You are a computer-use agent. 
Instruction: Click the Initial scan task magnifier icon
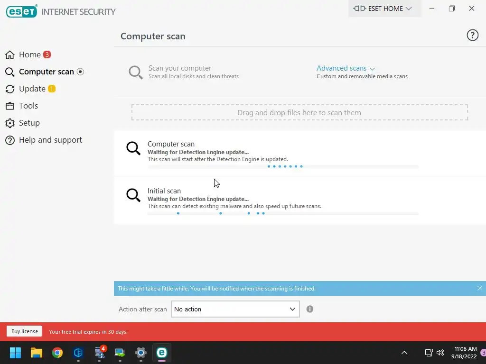point(133,195)
